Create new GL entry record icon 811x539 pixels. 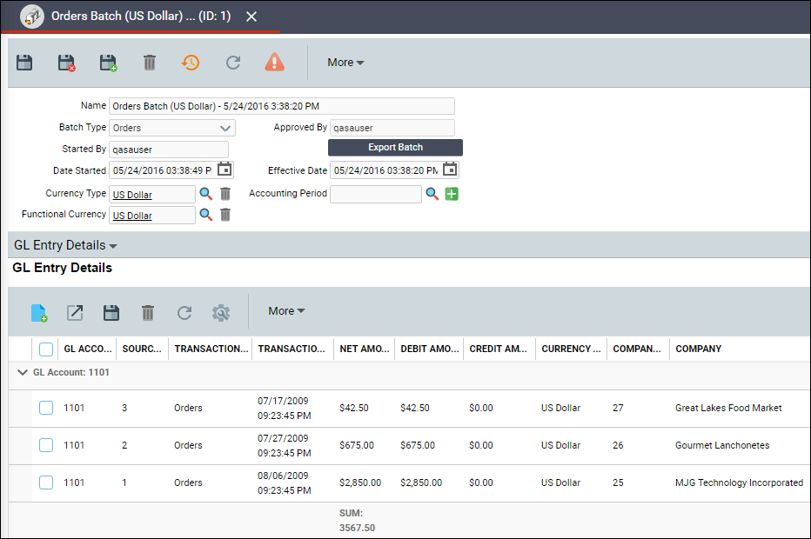point(39,313)
